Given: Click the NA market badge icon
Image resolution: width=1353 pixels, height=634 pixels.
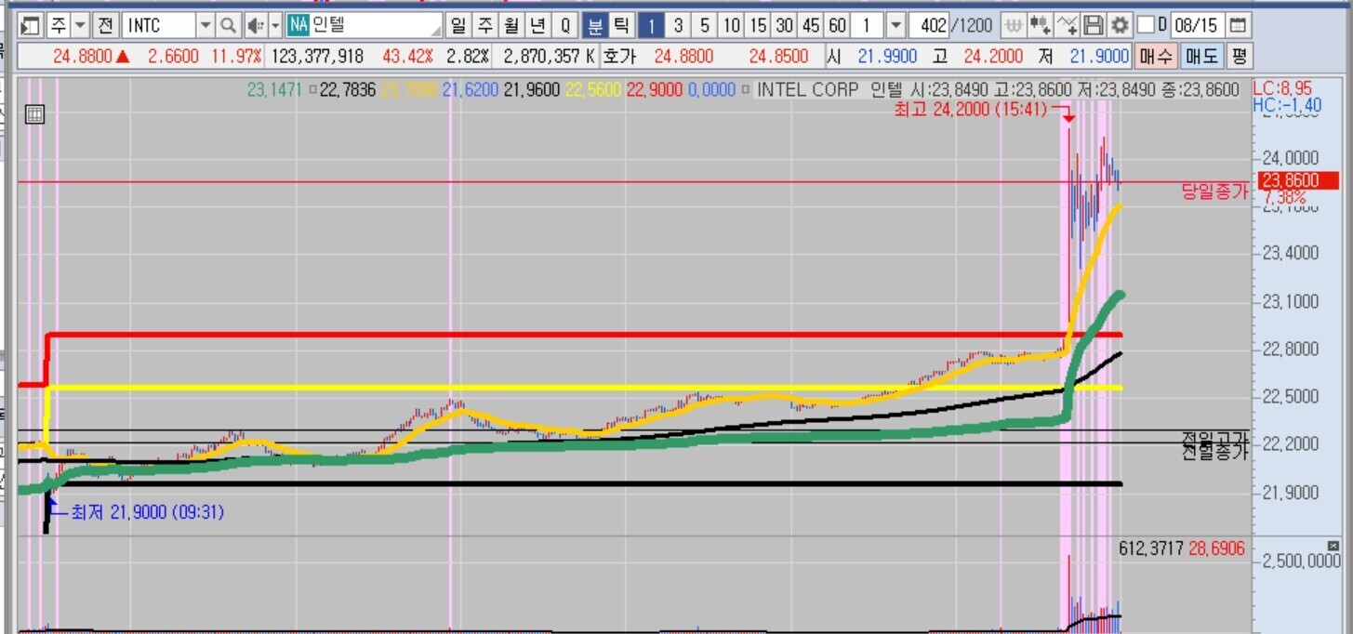Looking at the screenshot, I should 298,24.
